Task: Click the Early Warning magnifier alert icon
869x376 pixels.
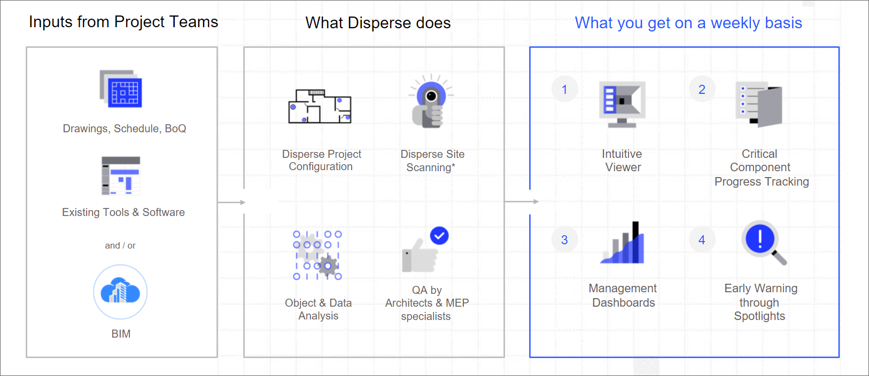Action: (x=764, y=243)
